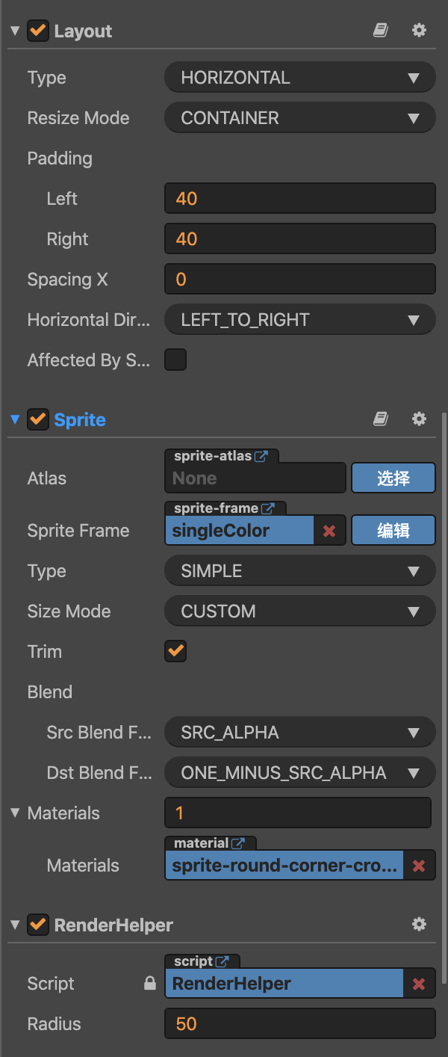Open the Layout component gear settings
The width and height of the screenshot is (448, 1057).
click(419, 31)
